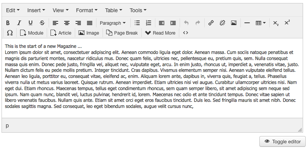Image resolution: width=308 pixels, height=149 pixels.
Task: Undo the last change
Action: (186, 23)
